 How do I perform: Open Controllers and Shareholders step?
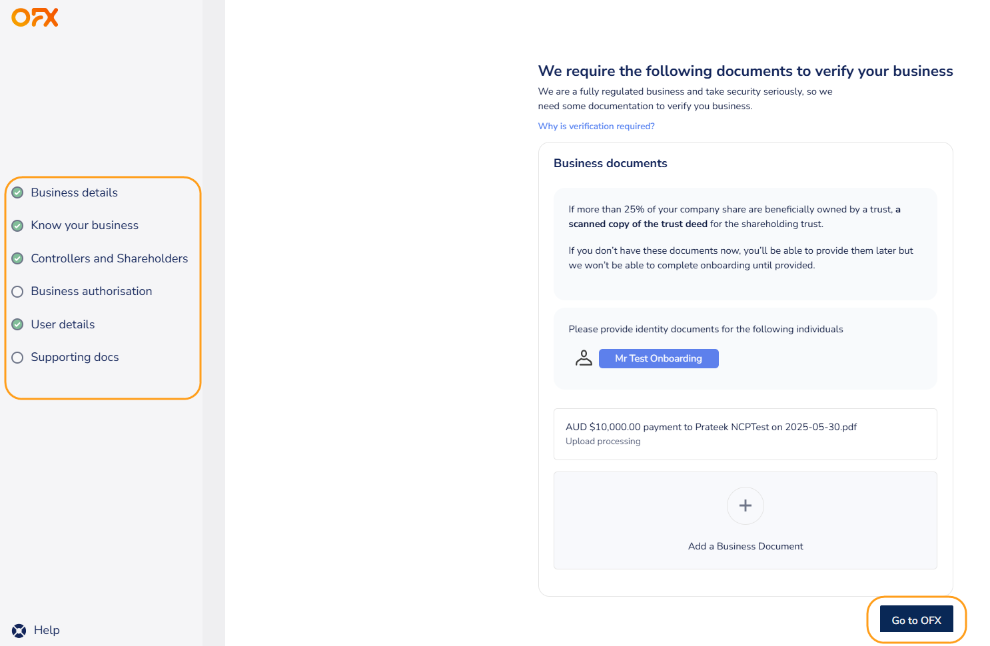coord(109,258)
